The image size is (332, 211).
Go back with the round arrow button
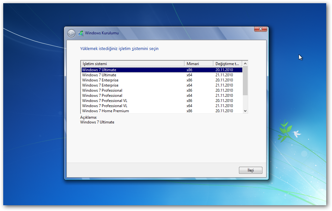click(71, 33)
